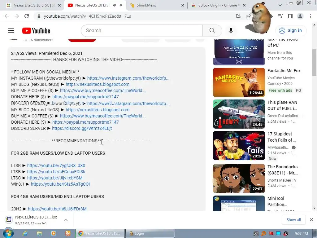This screenshot has height=238, width=317.
Task: Open the first nexusliteos.blogspot.com link
Action: pyautogui.click(x=98, y=84)
